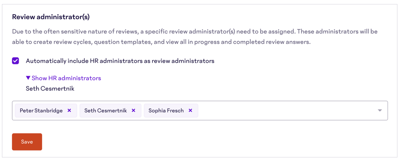The width and height of the screenshot is (401, 159).
Task: Select the Seth Cesmertnik tag in selector
Action: coord(105,110)
